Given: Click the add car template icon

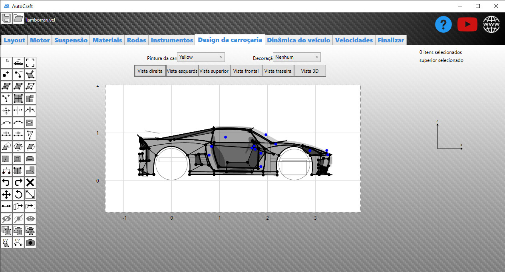Looking at the screenshot, I should coord(18,63).
